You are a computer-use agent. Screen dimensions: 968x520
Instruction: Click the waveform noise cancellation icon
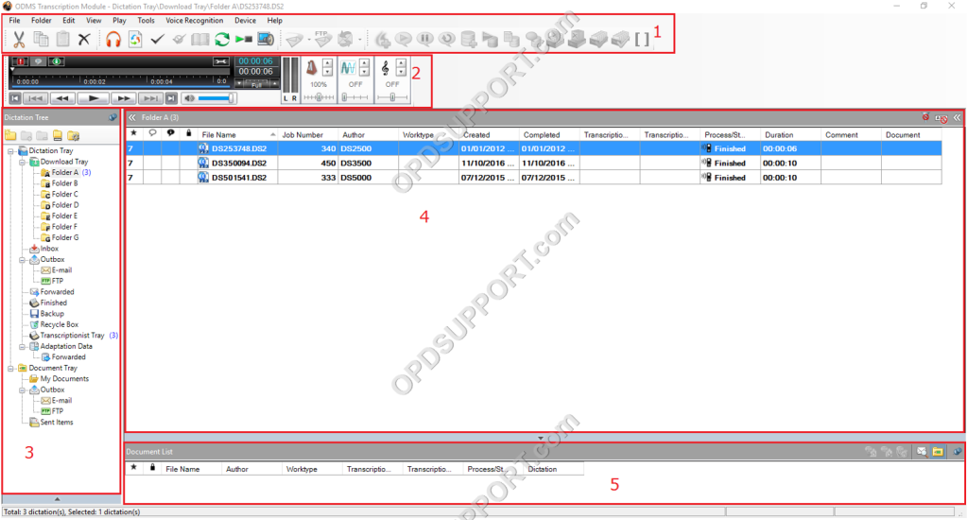[348, 68]
